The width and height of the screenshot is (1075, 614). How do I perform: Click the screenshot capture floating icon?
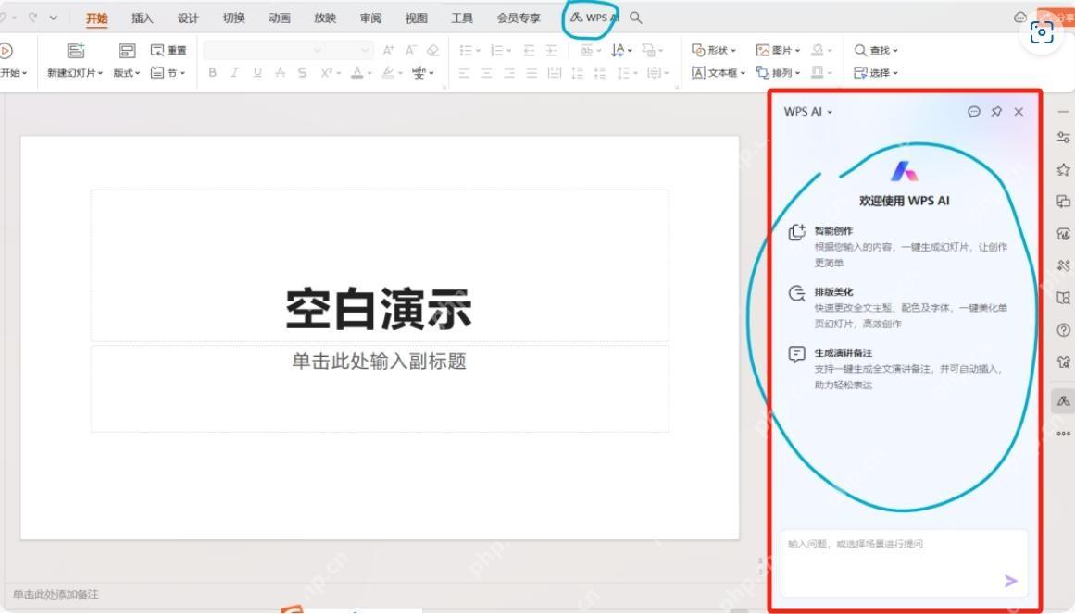(x=1042, y=32)
